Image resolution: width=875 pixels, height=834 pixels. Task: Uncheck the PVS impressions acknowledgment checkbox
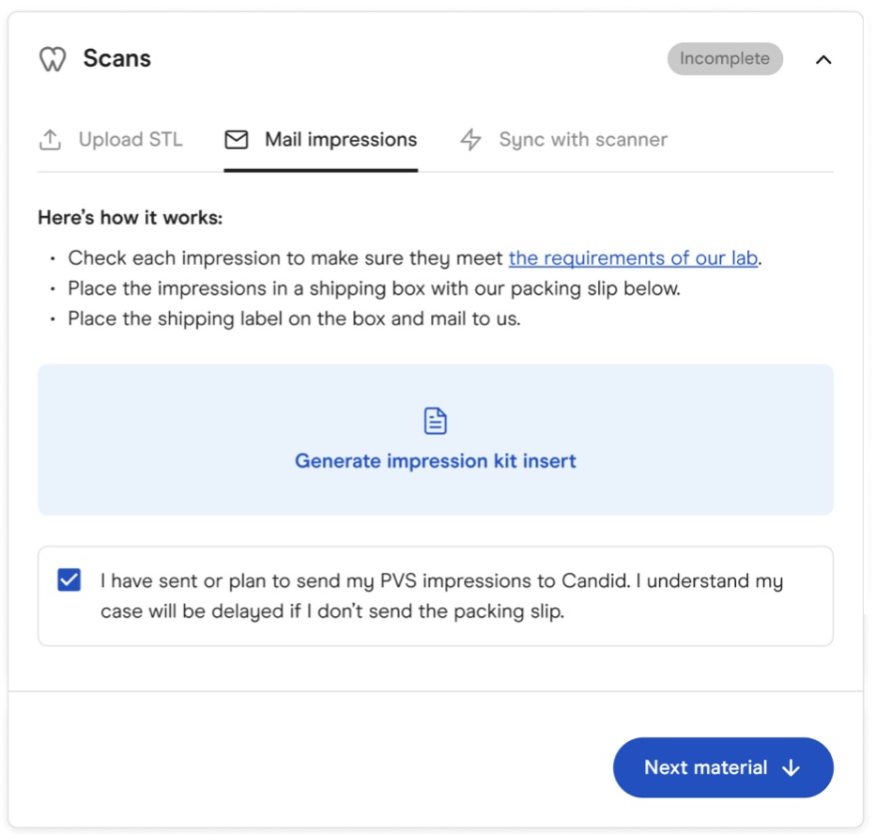pos(69,580)
